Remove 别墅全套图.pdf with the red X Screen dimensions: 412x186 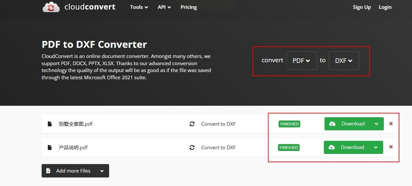(391, 123)
